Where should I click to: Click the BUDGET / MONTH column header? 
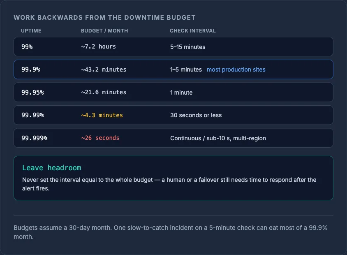coord(104,31)
